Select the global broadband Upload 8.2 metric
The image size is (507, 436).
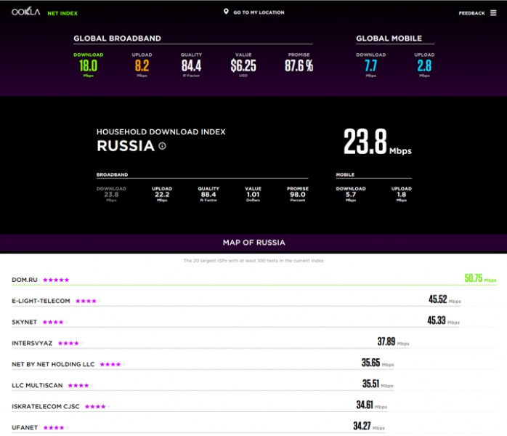coord(142,65)
